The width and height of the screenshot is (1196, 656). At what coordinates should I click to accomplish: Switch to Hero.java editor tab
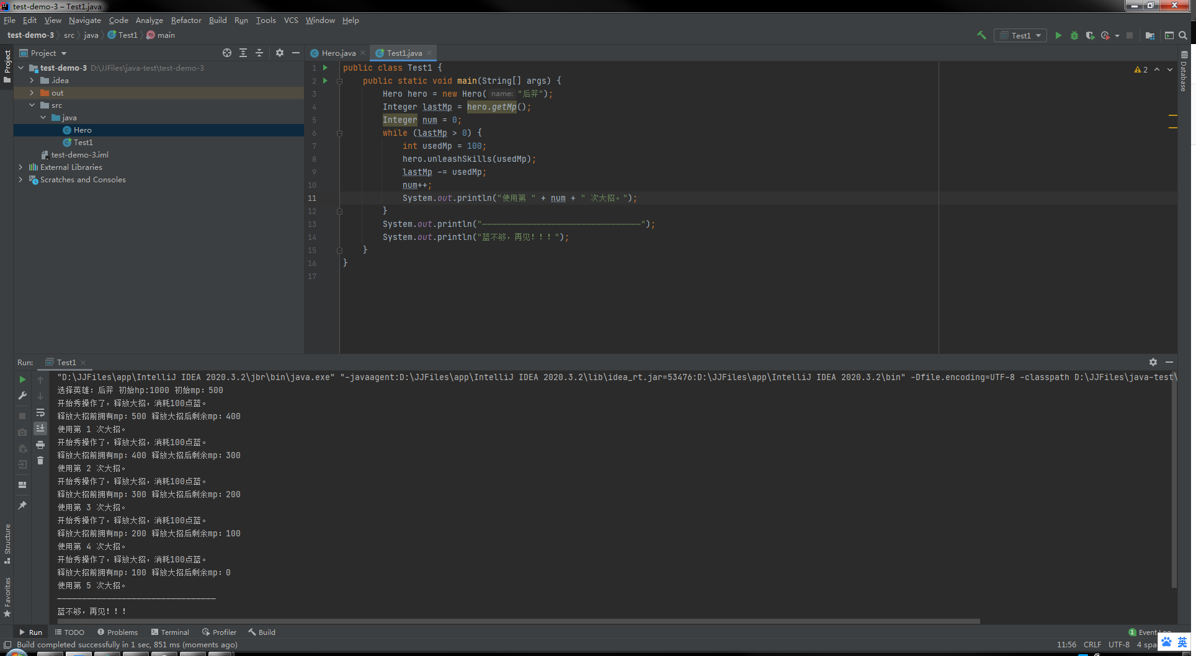338,53
